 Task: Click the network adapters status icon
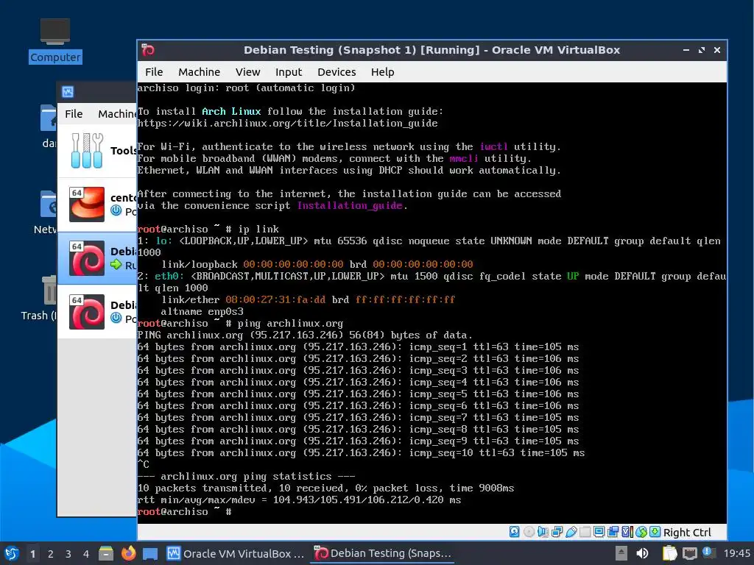tap(557, 532)
